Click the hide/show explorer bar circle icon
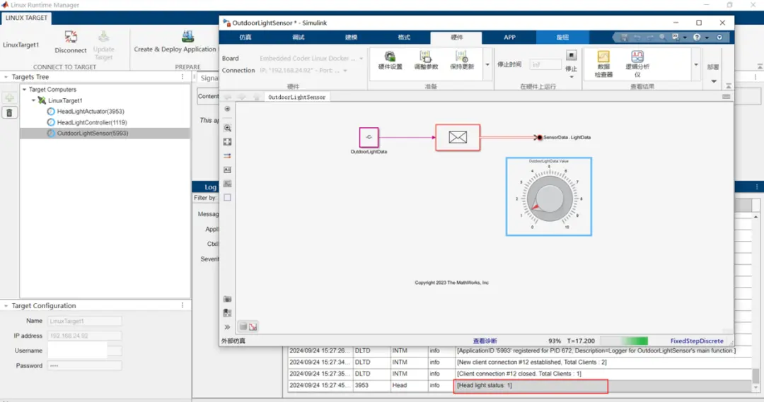This screenshot has height=402, width=764. tap(228, 109)
